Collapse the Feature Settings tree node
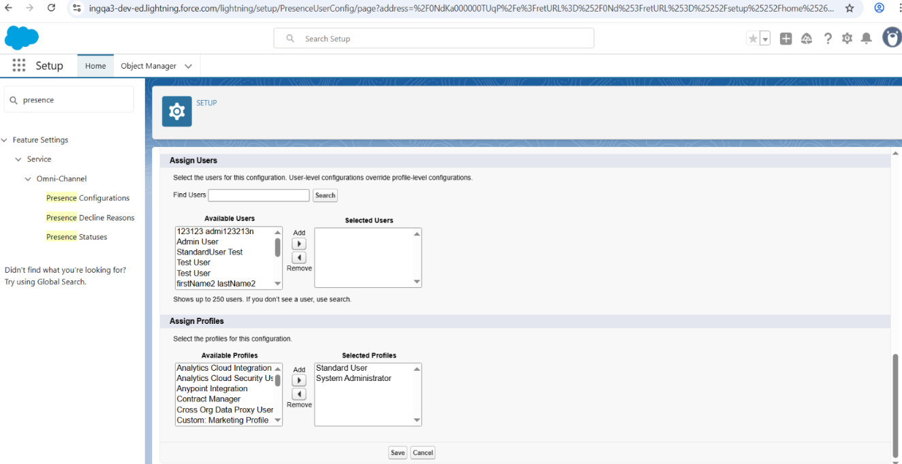 pyautogui.click(x=5, y=140)
